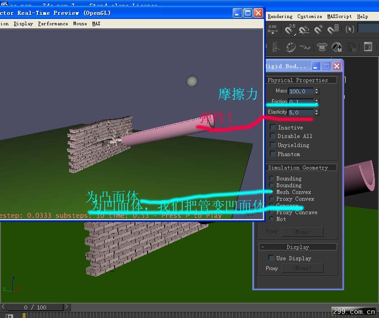
Task: Select the Not radio option
Action: coord(272,219)
